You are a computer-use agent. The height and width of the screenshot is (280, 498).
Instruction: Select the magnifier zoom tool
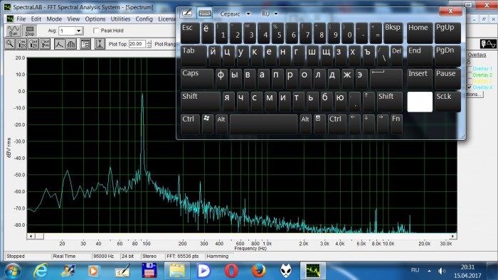[10, 44]
